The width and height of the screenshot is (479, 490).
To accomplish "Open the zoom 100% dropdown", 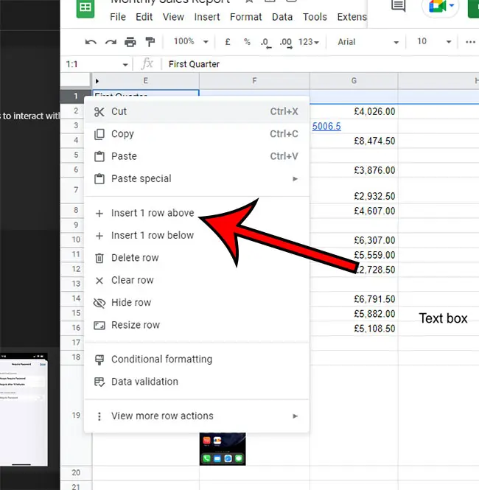I will (x=191, y=42).
